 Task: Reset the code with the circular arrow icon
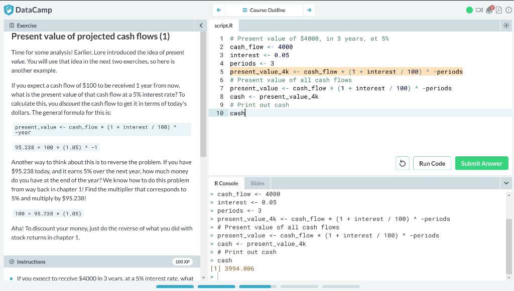[402, 163]
